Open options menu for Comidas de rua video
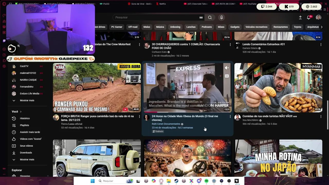The width and height of the screenshot is (329, 185). (321, 116)
